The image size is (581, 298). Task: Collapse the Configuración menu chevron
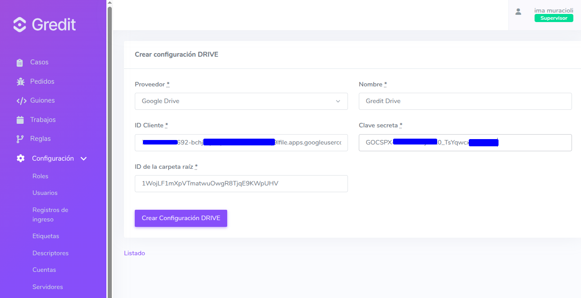click(x=83, y=159)
